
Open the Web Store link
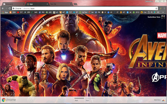click(157, 100)
